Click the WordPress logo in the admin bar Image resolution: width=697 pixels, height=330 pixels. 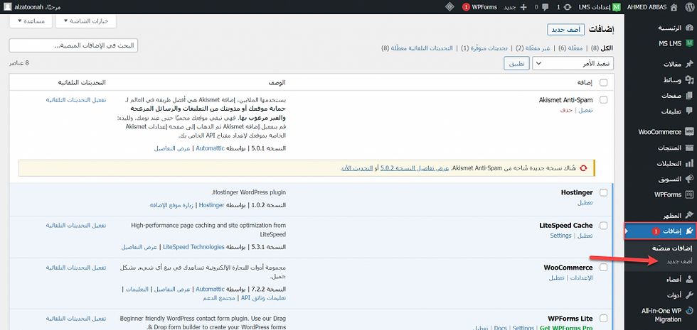688,7
